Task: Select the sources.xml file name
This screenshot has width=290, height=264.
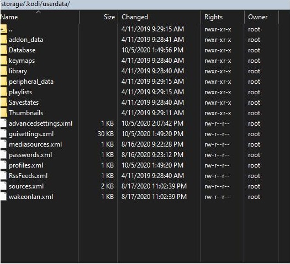Action: coord(27,186)
